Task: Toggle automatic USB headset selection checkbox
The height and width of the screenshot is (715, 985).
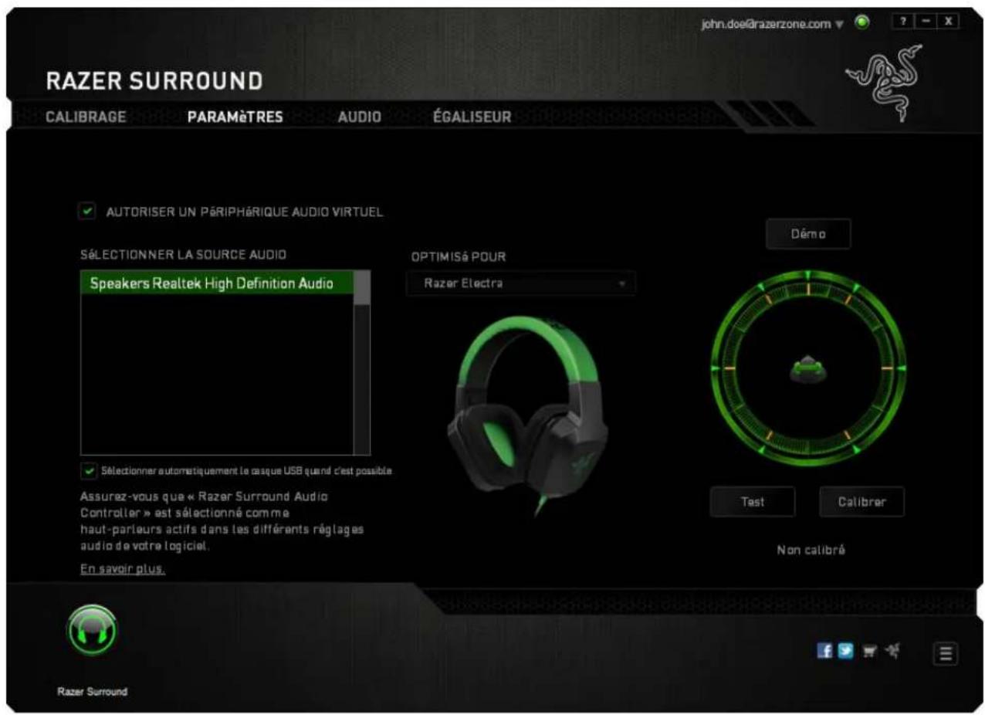Action: 90,469
